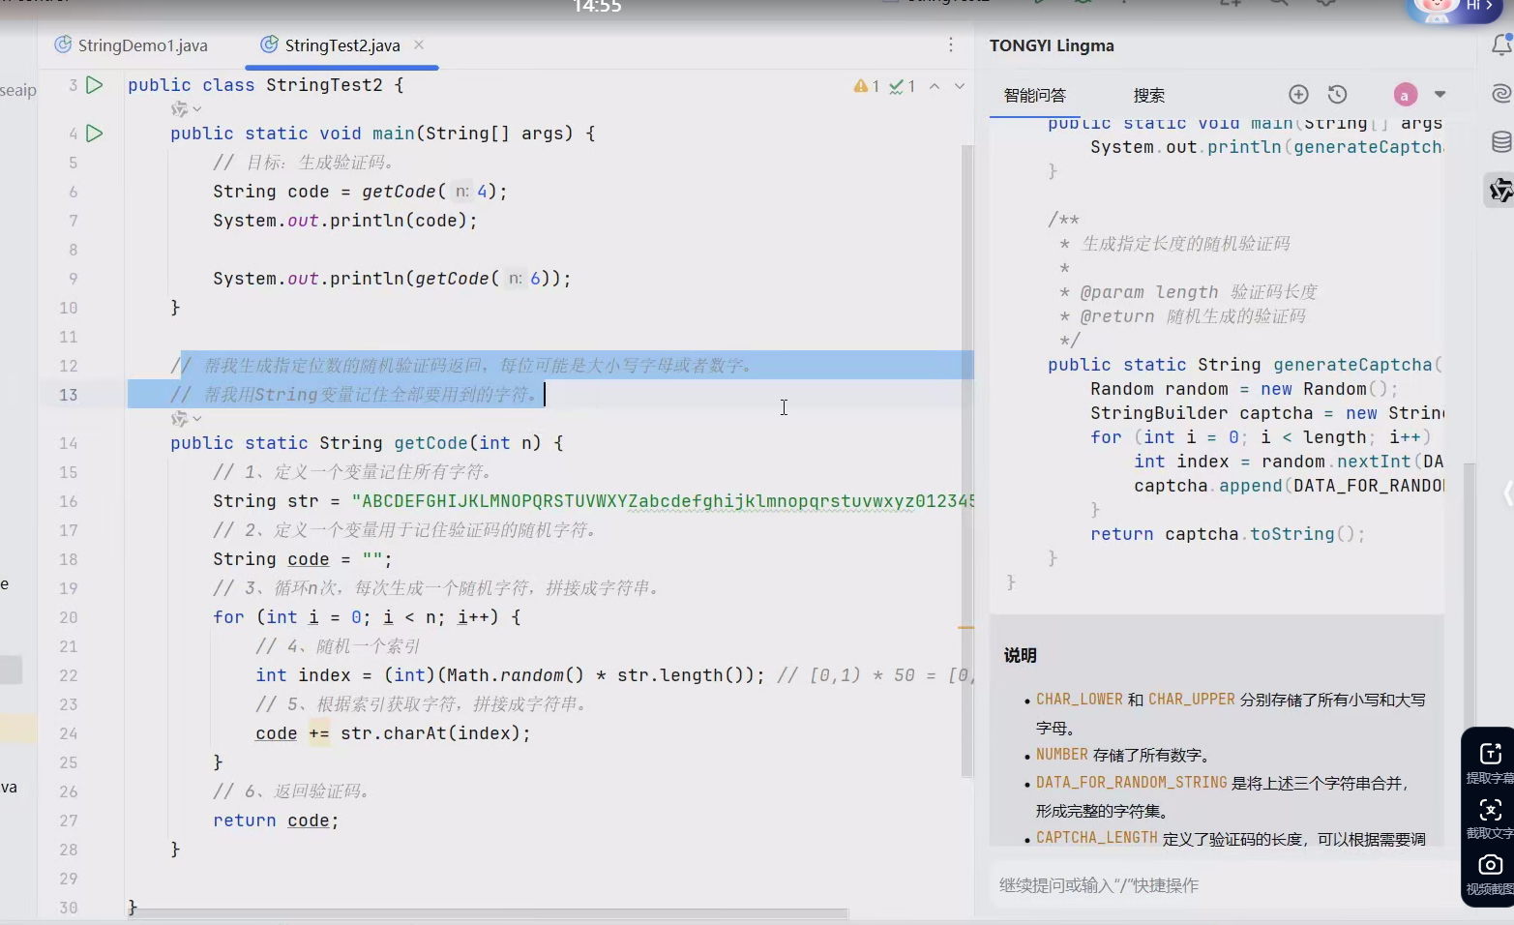Click the editor vertical scrollbar thumb
The height and width of the screenshot is (925, 1514).
(x=966, y=461)
